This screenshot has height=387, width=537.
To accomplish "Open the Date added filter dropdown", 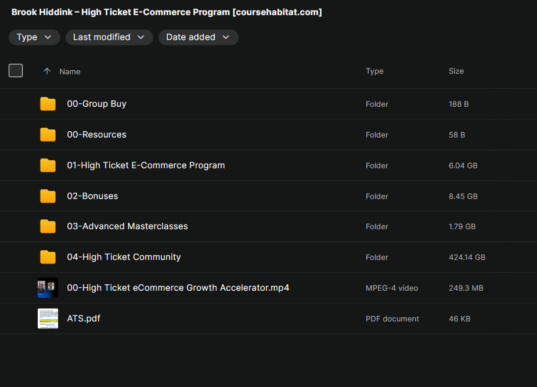I will [199, 37].
